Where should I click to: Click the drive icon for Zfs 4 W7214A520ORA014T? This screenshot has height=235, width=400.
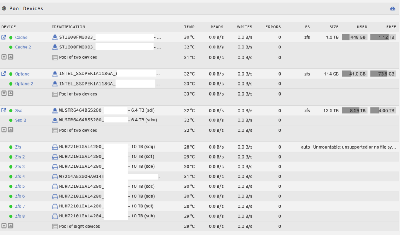[55, 177]
